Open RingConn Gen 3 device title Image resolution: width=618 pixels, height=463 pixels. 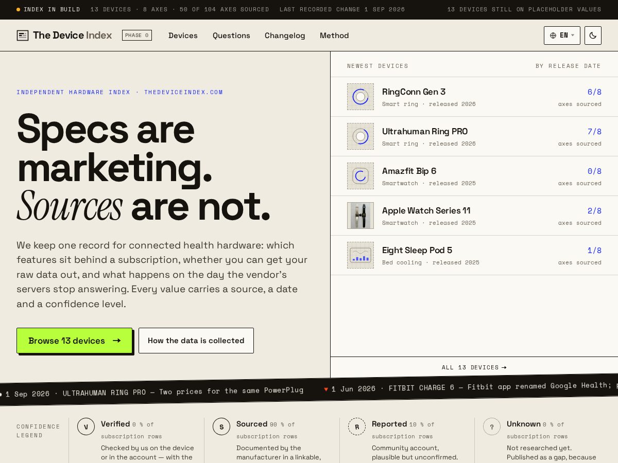[414, 92]
